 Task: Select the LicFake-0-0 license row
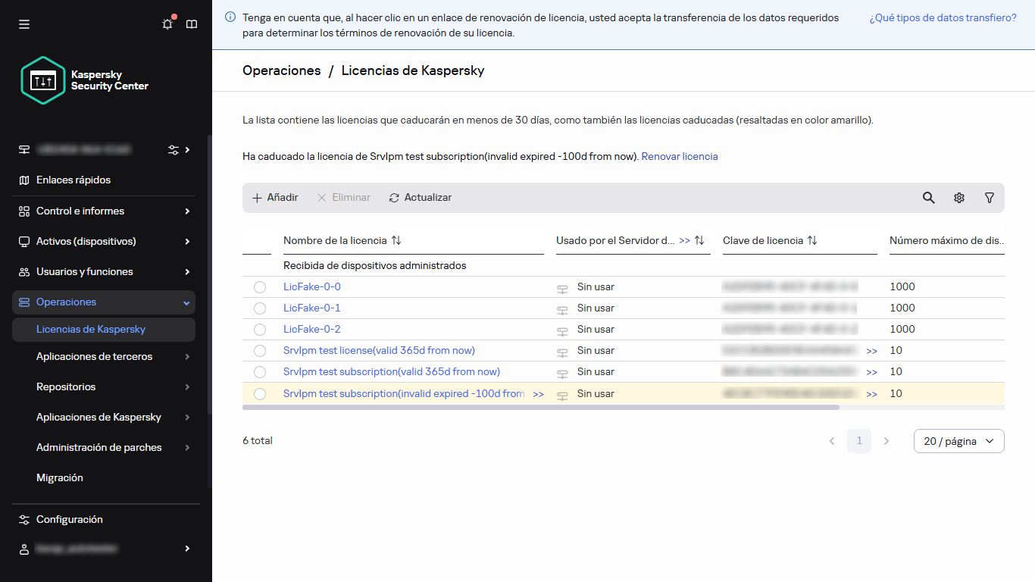point(260,286)
